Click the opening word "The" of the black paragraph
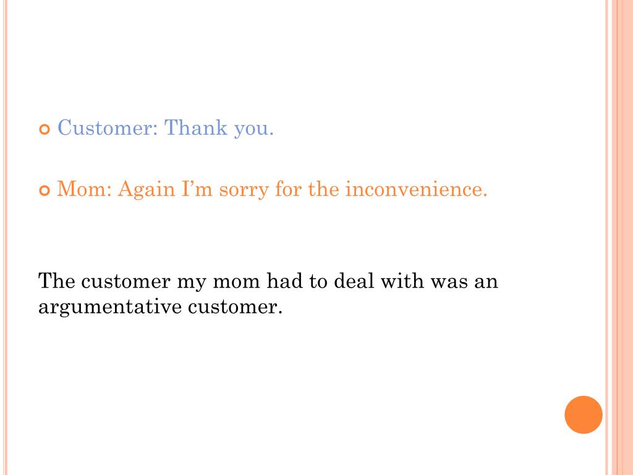633x475 pixels. pos(56,281)
